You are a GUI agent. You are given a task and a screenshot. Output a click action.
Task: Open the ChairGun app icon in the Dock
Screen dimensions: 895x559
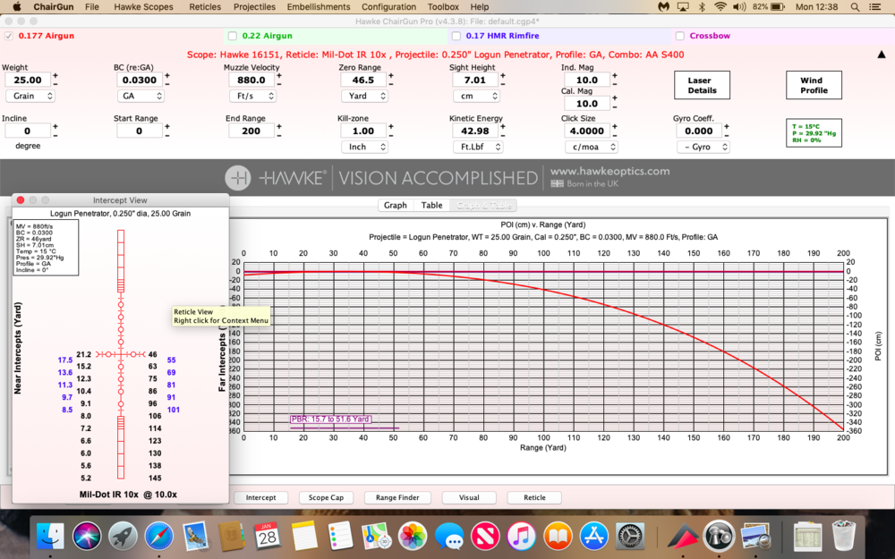(x=720, y=537)
